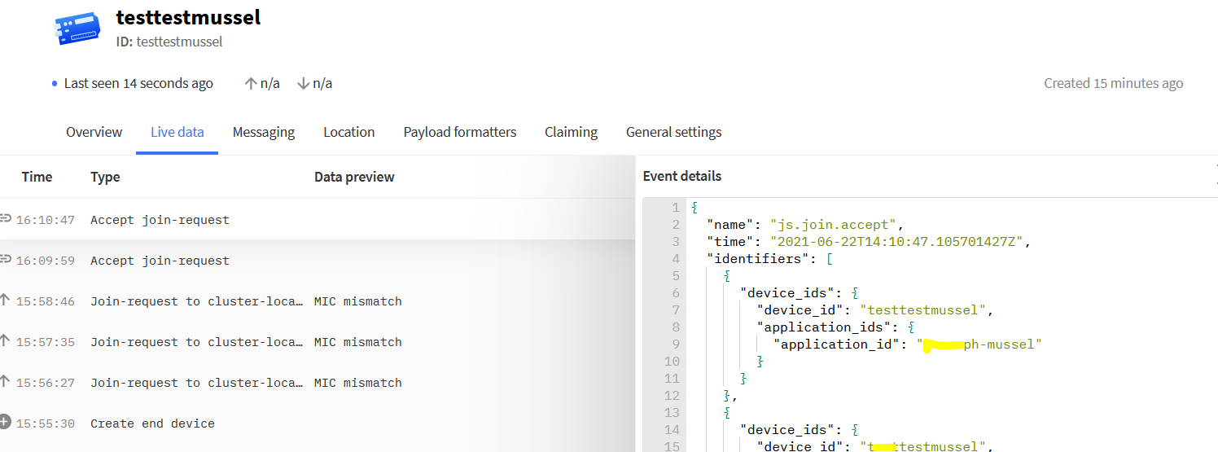Image resolution: width=1218 pixels, height=452 pixels.
Task: Click Last seen 14 seconds ago
Action: [138, 83]
